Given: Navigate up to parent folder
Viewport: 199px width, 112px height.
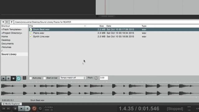Looking at the screenshot, I should tap(12, 22).
